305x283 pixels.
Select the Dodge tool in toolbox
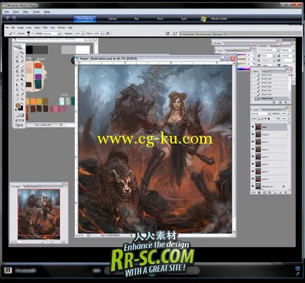tap(22, 80)
